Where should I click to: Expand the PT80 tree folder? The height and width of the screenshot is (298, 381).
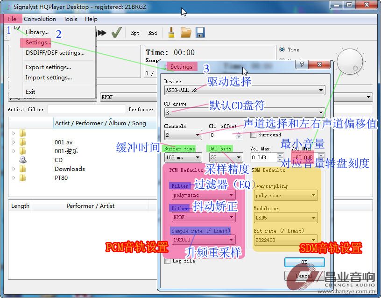pos(14,177)
